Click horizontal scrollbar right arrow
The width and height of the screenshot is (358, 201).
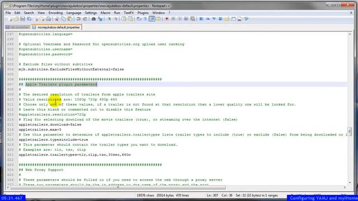click(x=345, y=188)
